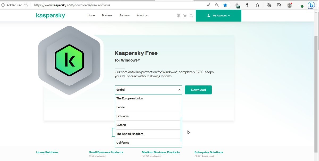Click the Kaspersky Free heading

click(x=136, y=53)
